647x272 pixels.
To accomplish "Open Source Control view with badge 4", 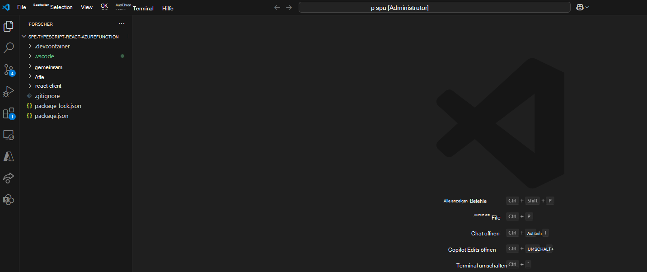I will point(9,70).
